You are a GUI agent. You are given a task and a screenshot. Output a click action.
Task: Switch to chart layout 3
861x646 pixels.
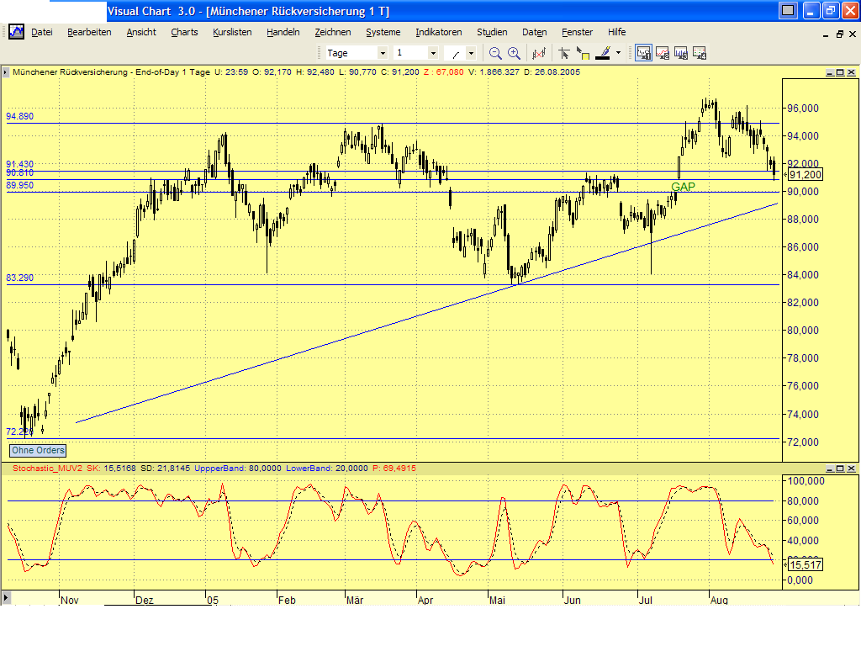click(681, 52)
